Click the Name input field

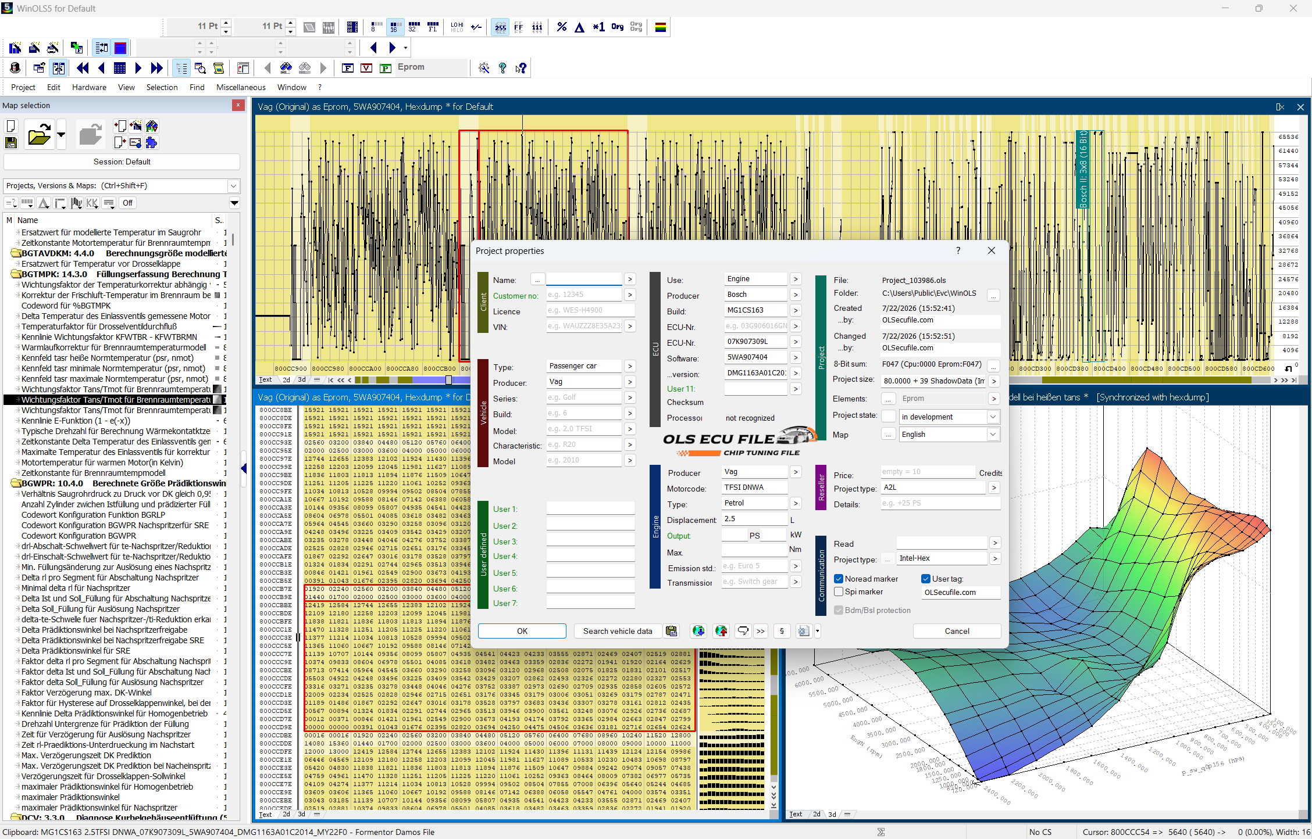tap(583, 279)
